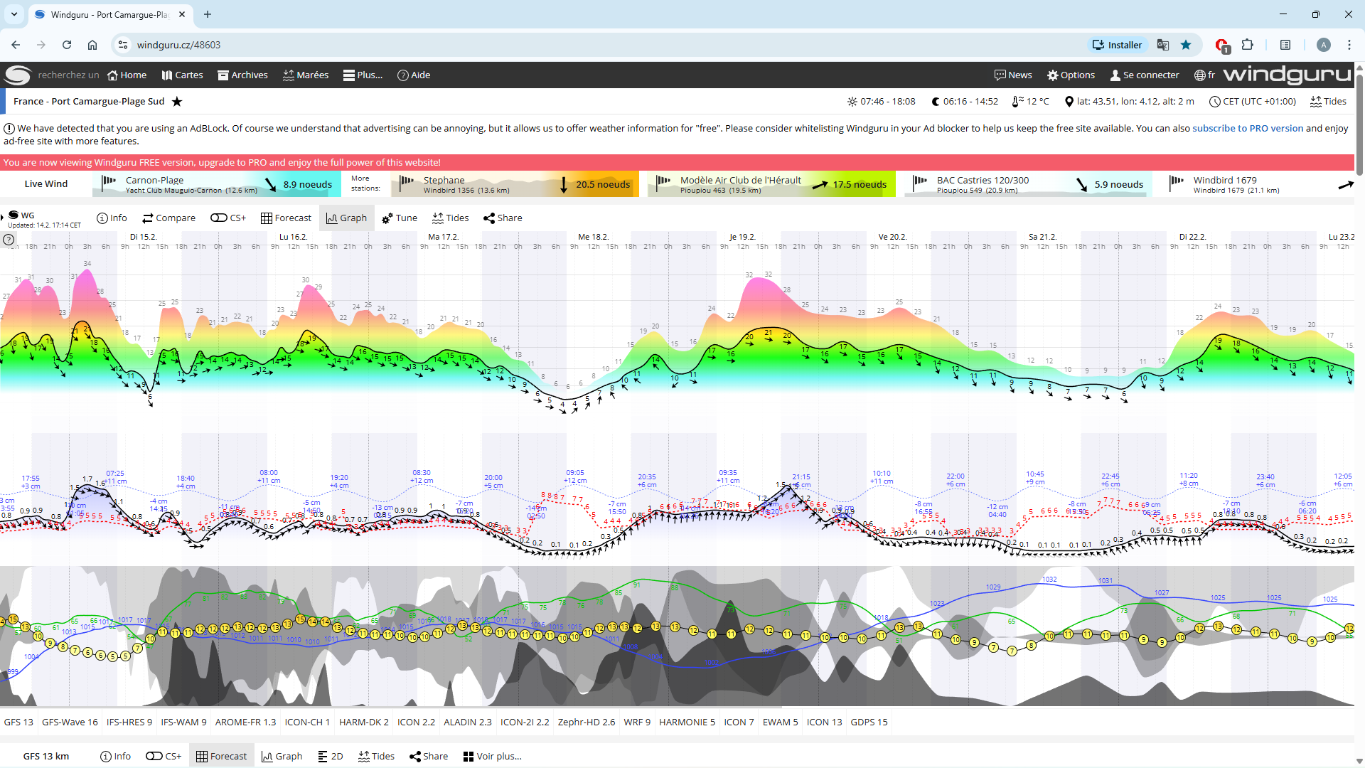Viewport: 1365px width, 768px height.
Task: Toggle the CS+ switch in WG toolbar
Action: [227, 218]
